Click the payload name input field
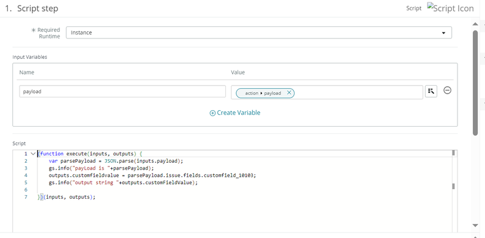This screenshot has height=238, width=485. (x=122, y=92)
